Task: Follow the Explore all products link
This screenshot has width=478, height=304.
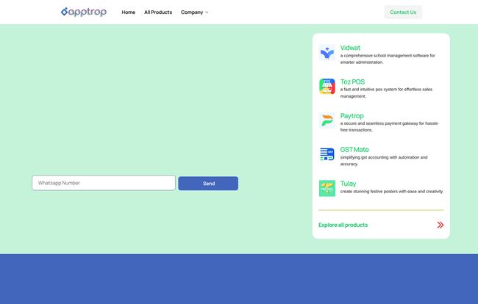Action: pyautogui.click(x=343, y=225)
